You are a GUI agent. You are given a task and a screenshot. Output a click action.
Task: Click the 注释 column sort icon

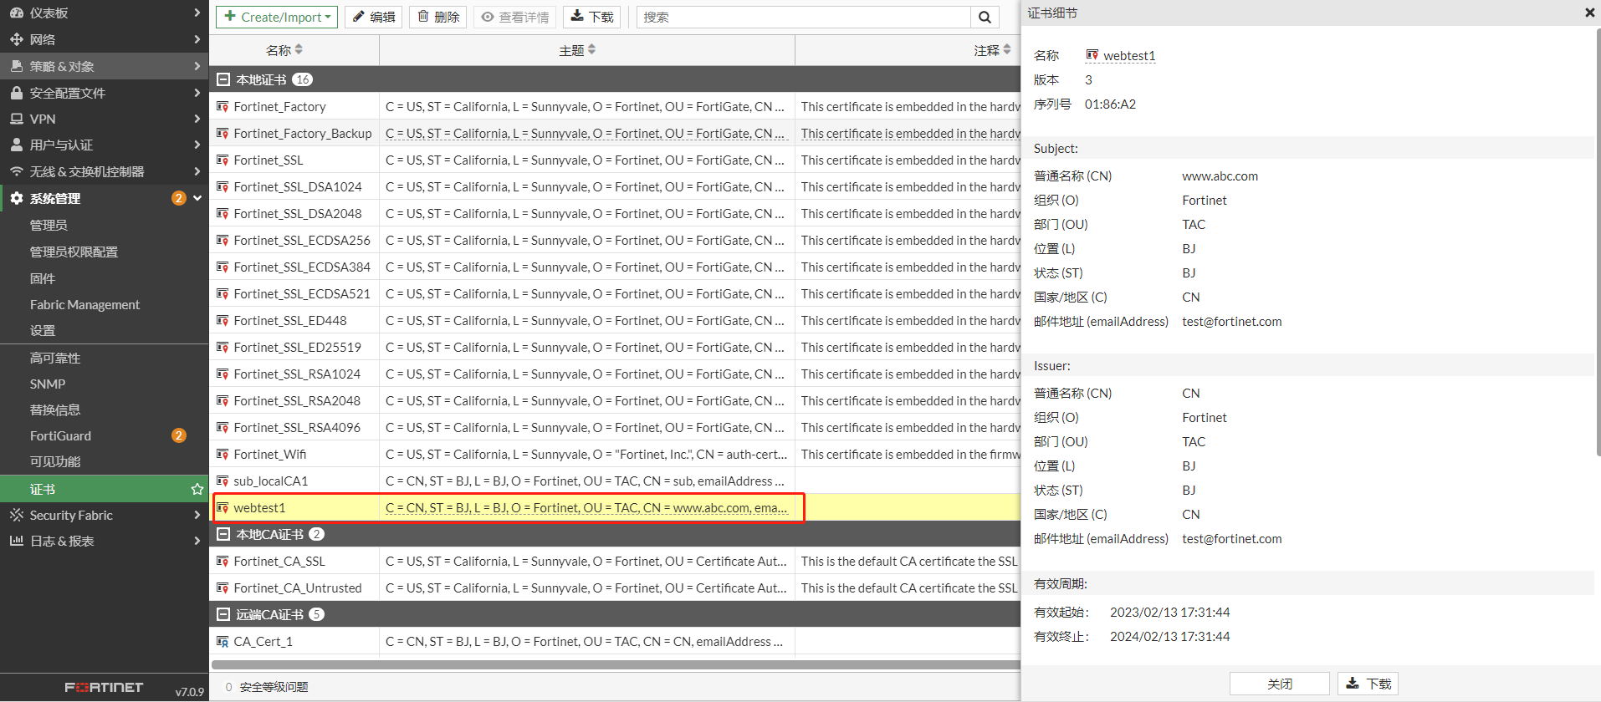pos(1006,50)
